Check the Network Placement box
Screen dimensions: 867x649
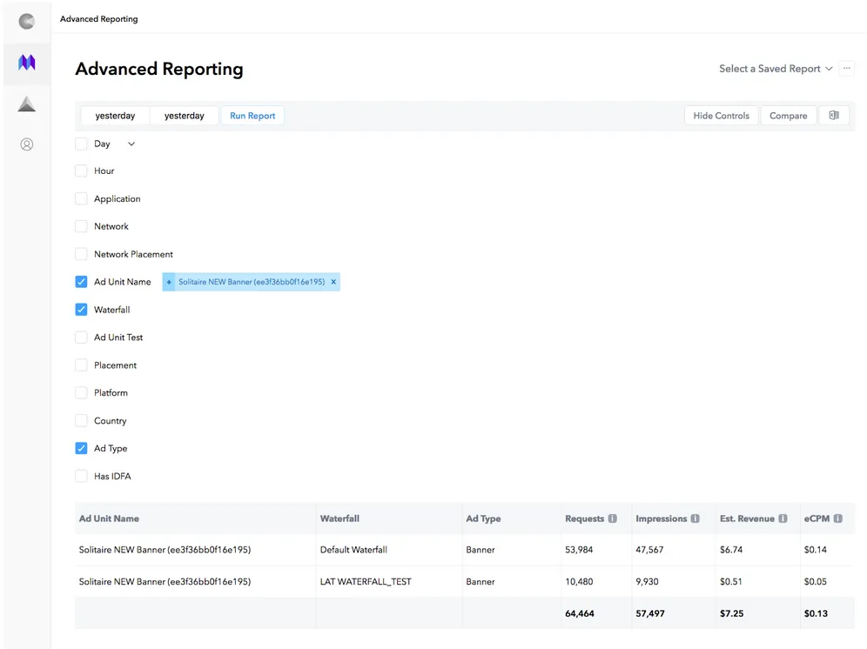[81, 254]
